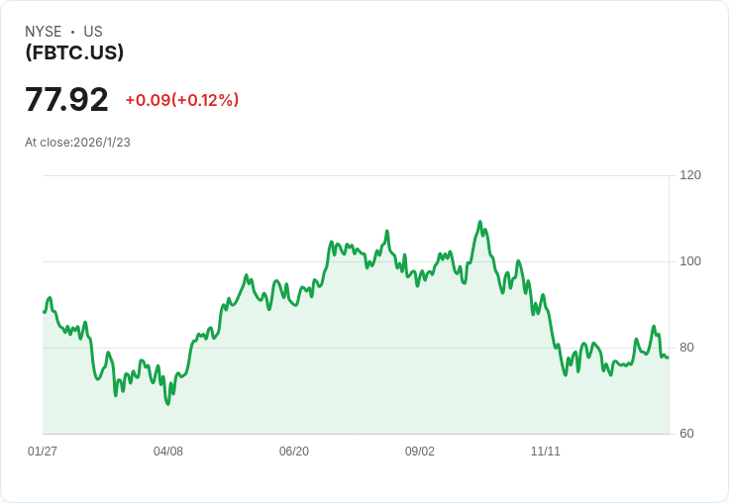Image resolution: width=729 pixels, height=503 pixels.
Task: Click the +0.09(+0.12%) price change text
Action: pos(181,100)
